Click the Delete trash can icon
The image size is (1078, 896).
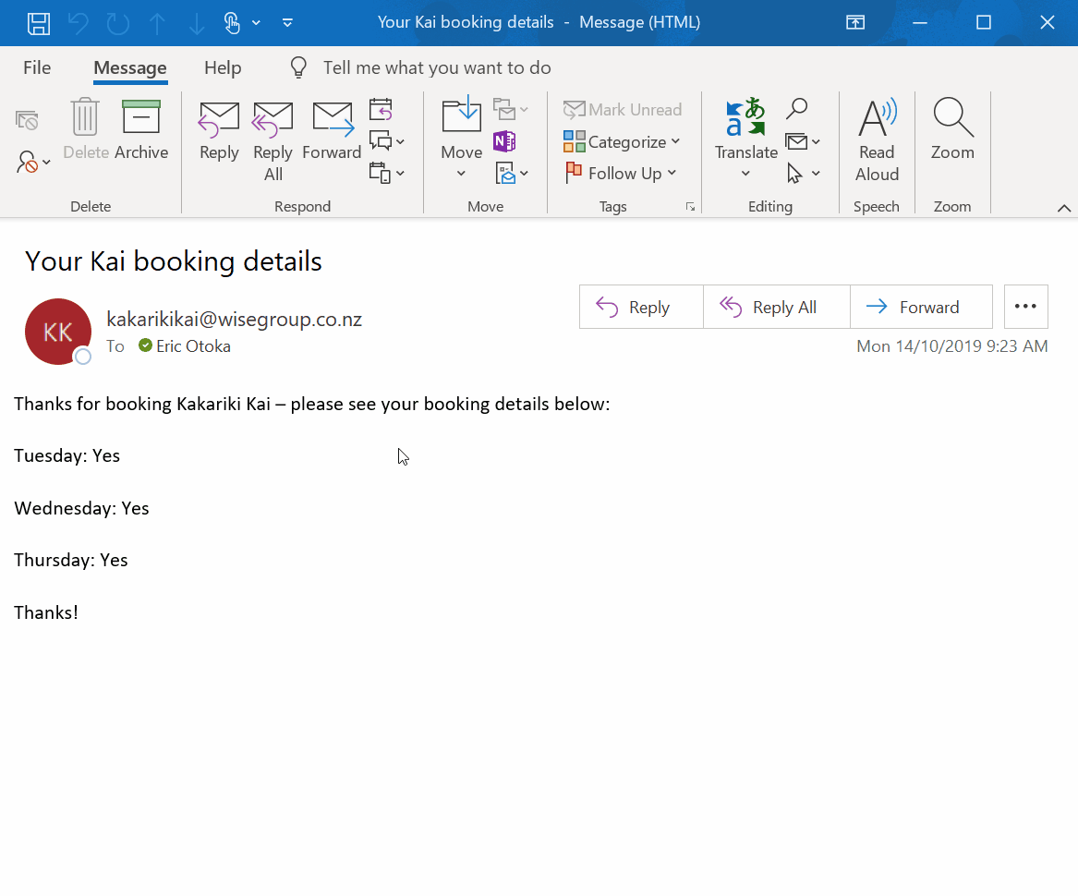pyautogui.click(x=86, y=128)
